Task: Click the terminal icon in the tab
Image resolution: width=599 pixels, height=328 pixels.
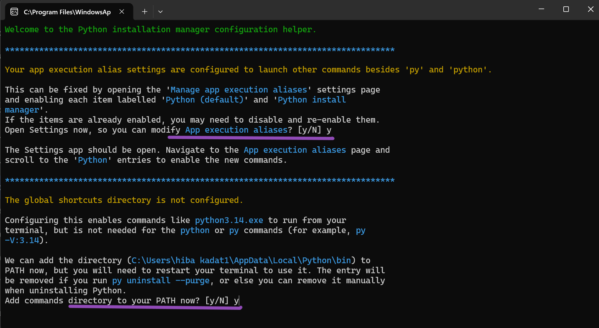Action: tap(14, 12)
